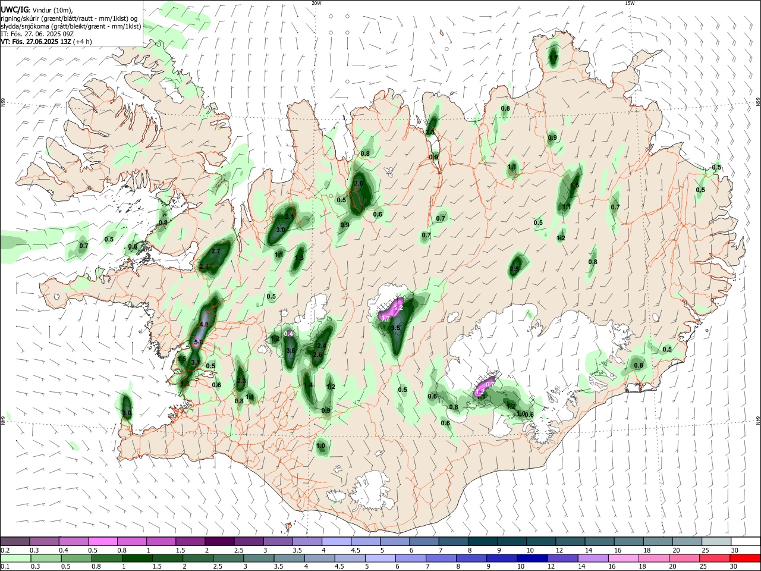The image size is (761, 571).
Task: Click the '0.2' label in the upper legend row
Action: pos(5,550)
